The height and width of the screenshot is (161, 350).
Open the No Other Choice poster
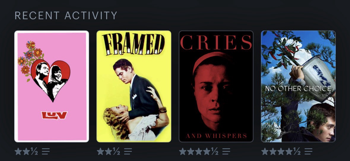pos(298,86)
